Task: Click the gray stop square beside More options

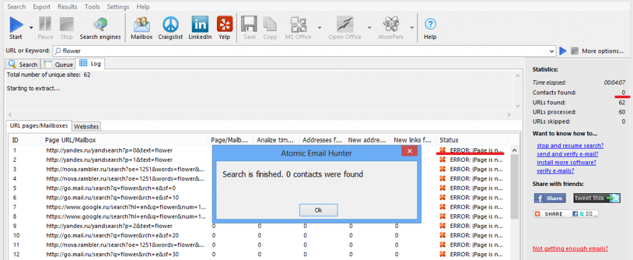Action: tap(575, 51)
